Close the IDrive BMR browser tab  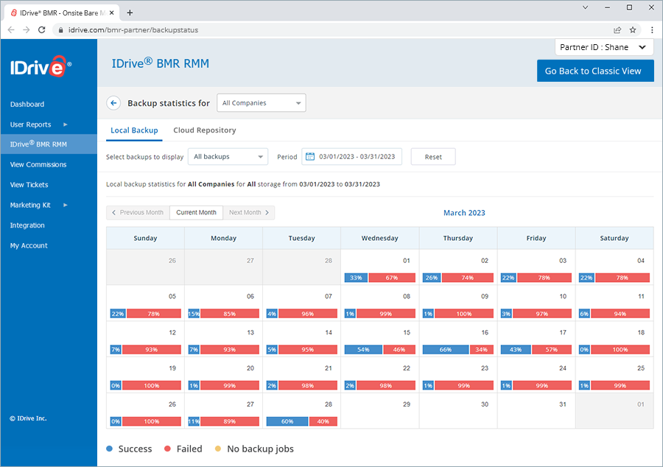pyautogui.click(x=112, y=13)
